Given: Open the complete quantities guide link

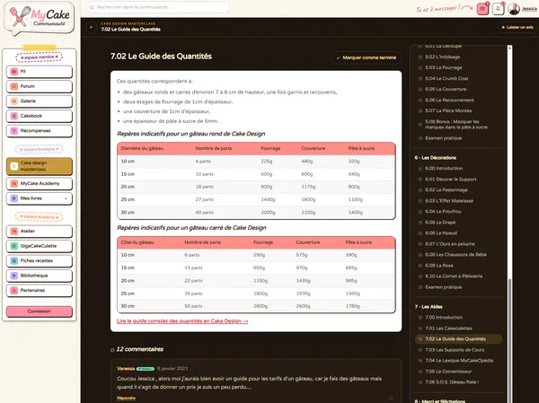Looking at the screenshot, I should pyautogui.click(x=182, y=321).
